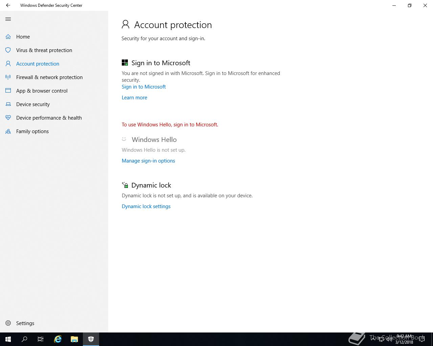Screen dimensions: 433x346
Task: Click the Firewall & network antenna icon
Action: pos(8,77)
